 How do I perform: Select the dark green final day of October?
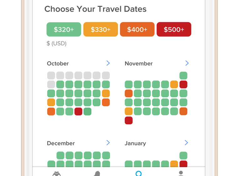point(87,111)
